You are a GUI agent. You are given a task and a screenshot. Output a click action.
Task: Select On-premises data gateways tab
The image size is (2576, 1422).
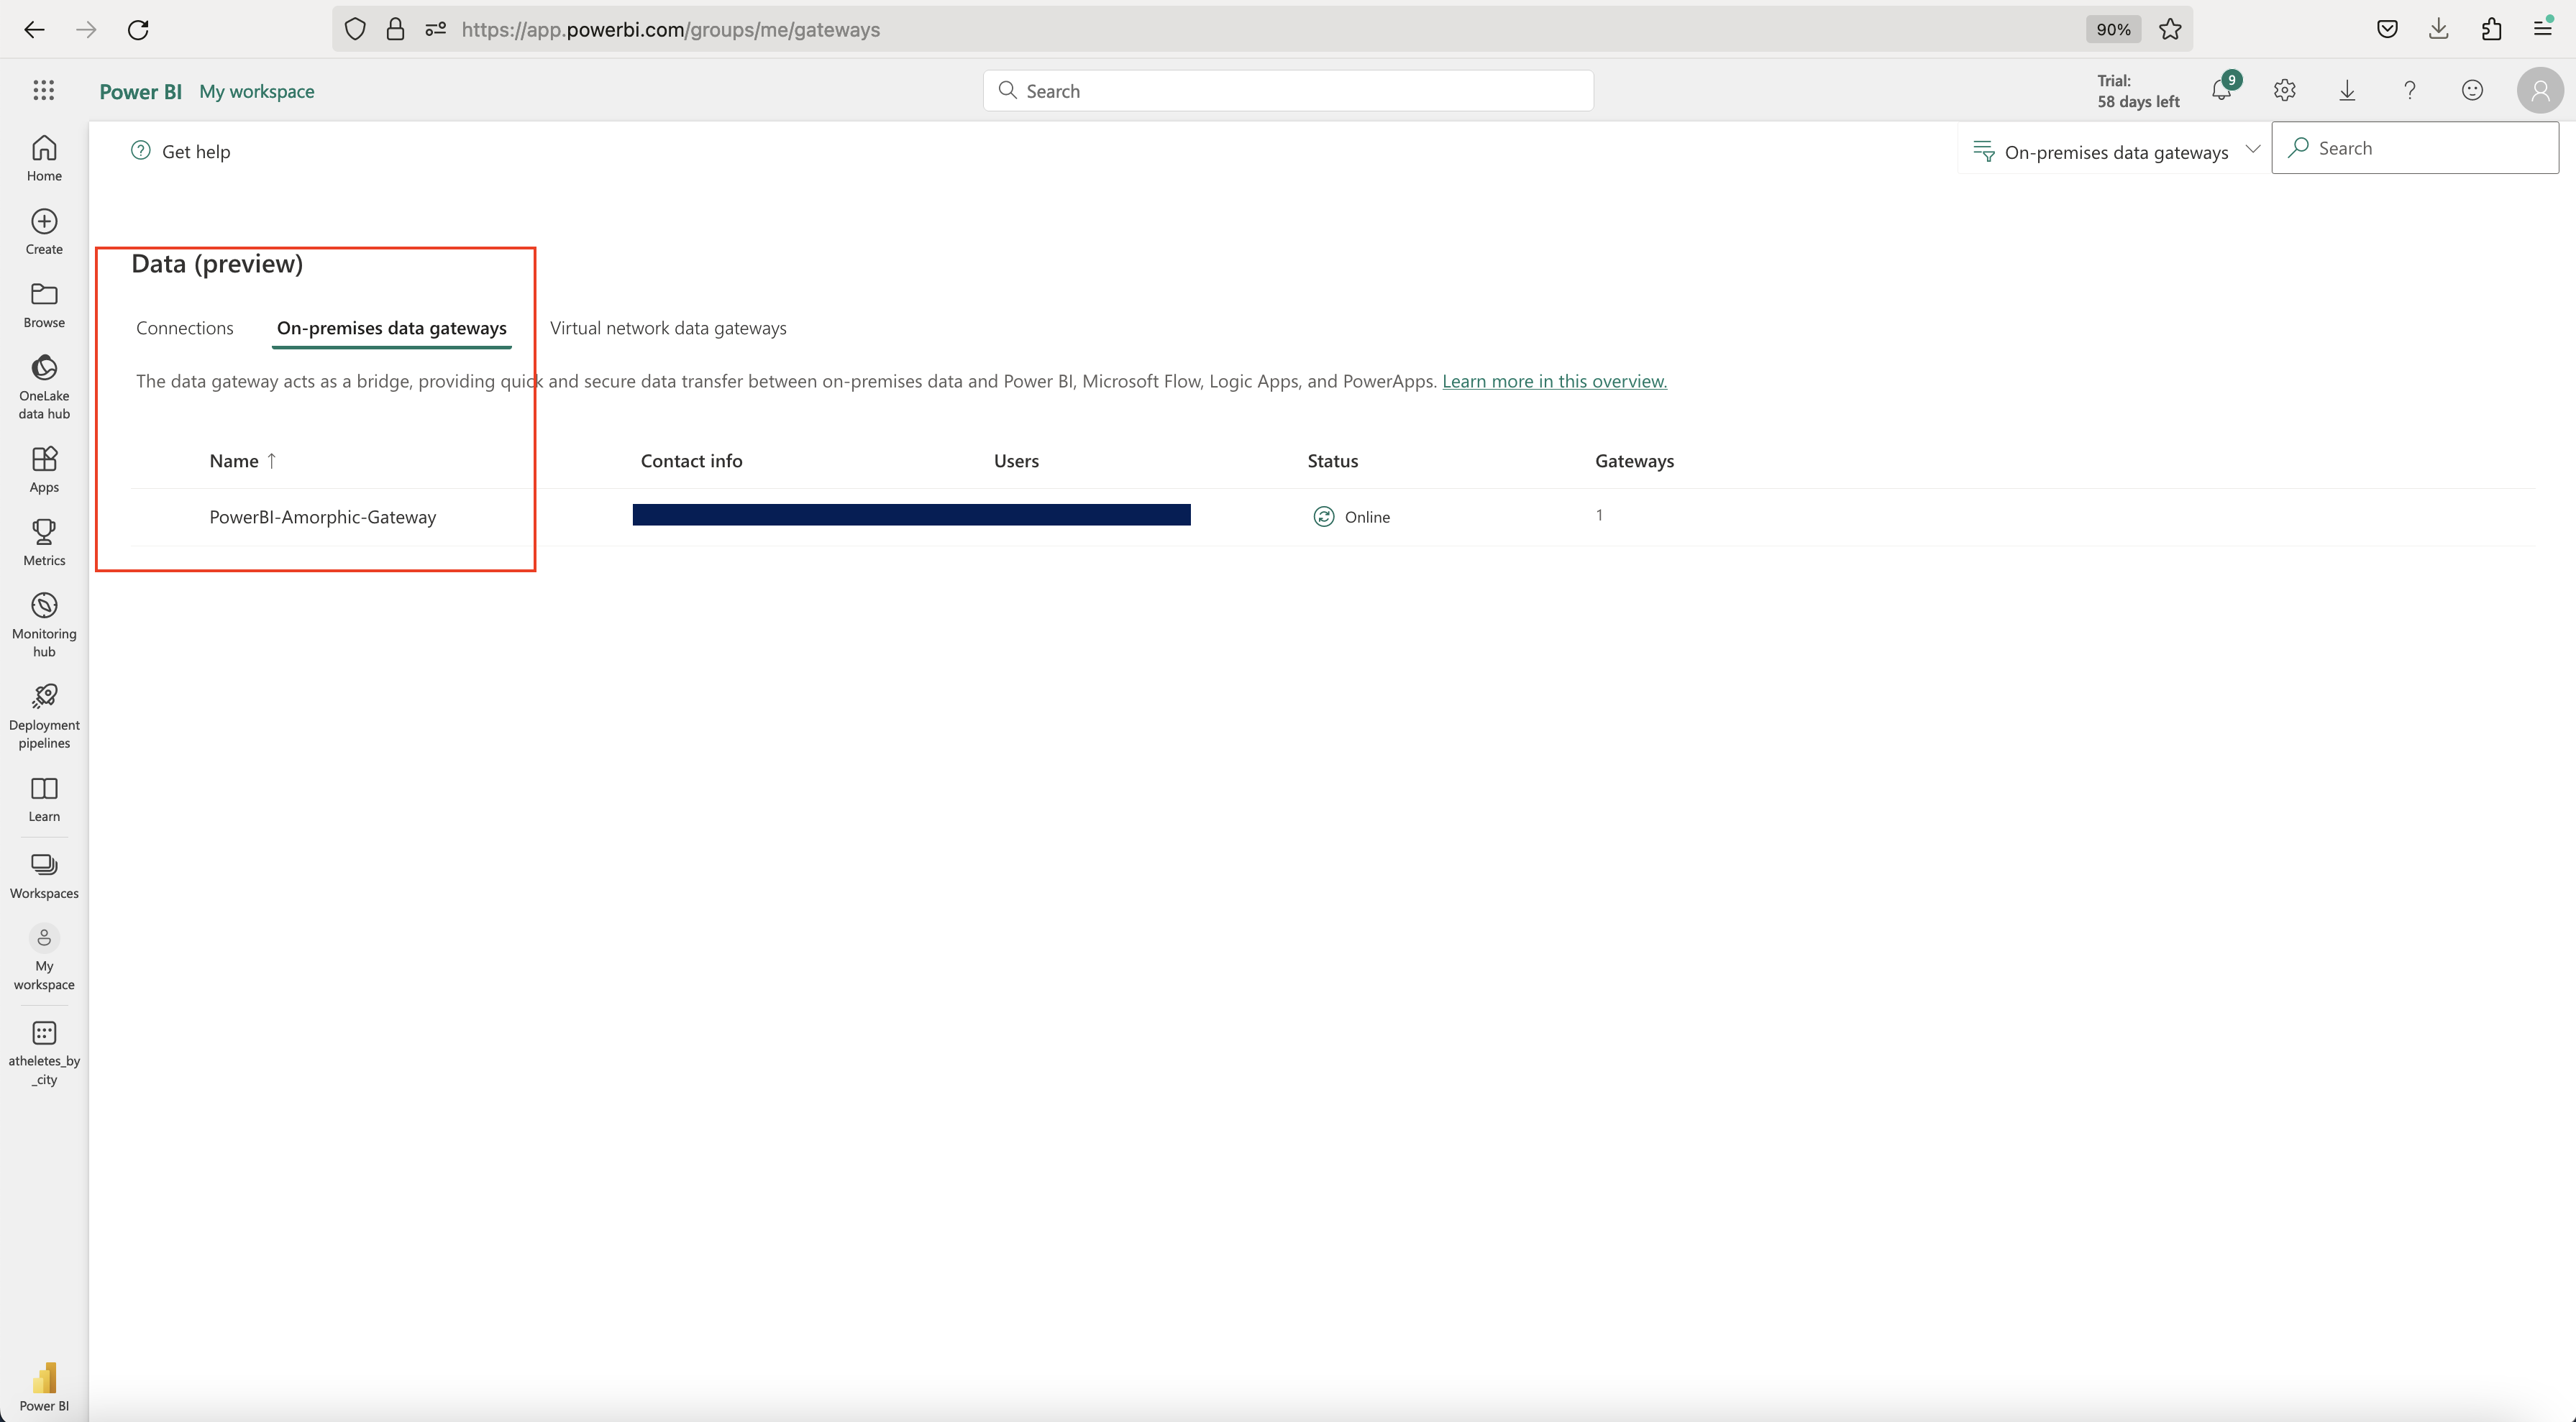tap(392, 328)
